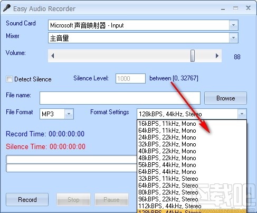Click the Record Time counter text

pyautogui.click(x=45, y=134)
